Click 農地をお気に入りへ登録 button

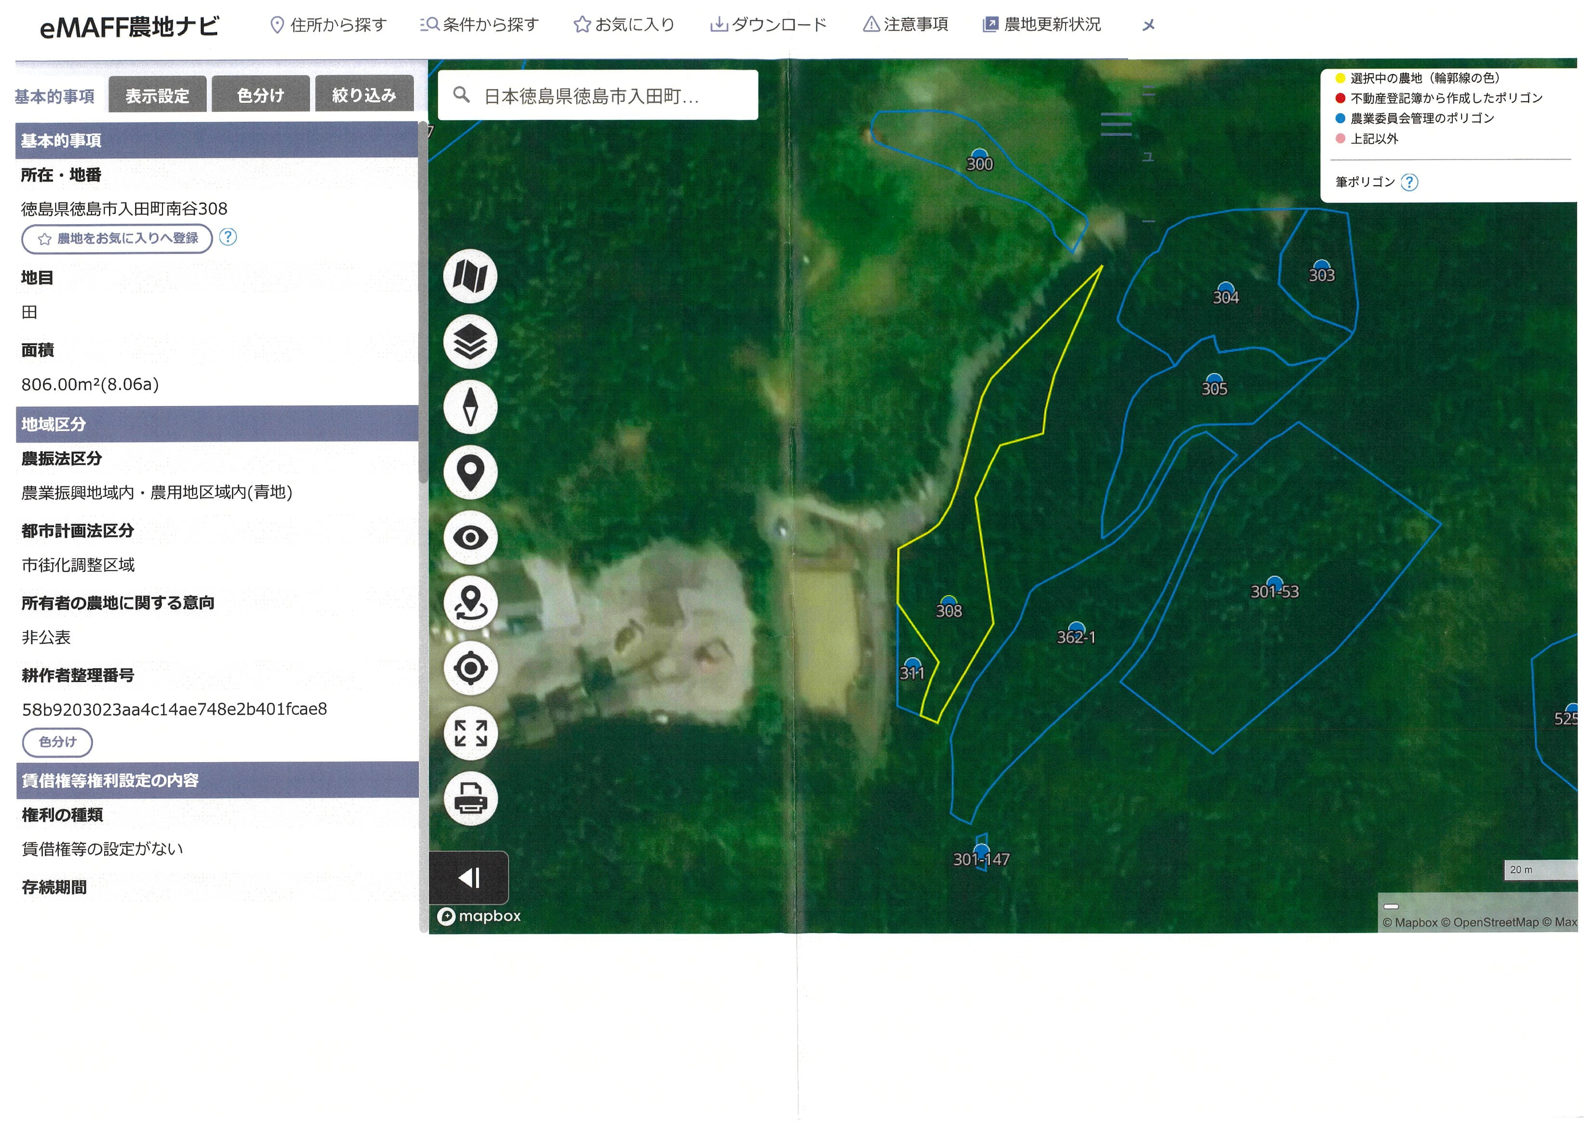[x=117, y=239]
